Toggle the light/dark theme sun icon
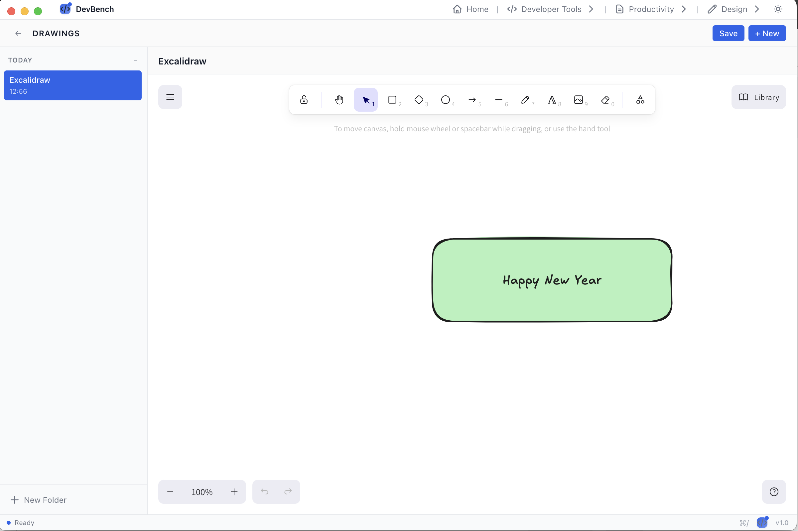Viewport: 798px width, 531px height. click(x=778, y=9)
